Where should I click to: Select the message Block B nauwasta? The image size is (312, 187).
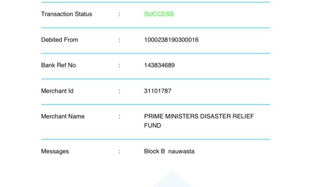169,151
